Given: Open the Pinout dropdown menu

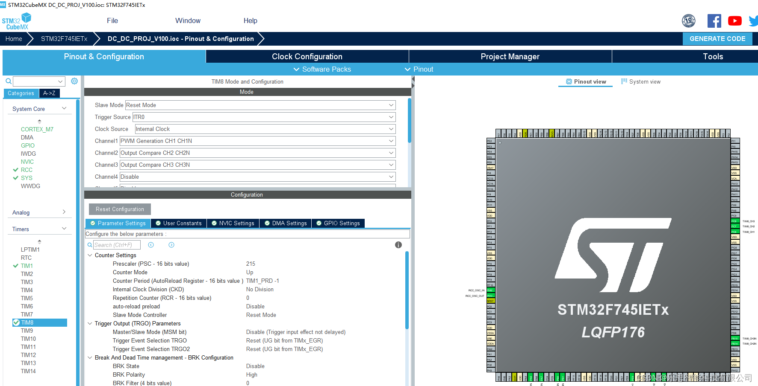Looking at the screenshot, I should (x=419, y=69).
